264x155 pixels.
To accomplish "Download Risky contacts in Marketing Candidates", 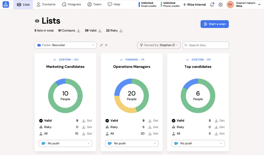I will (x=84, y=127).
